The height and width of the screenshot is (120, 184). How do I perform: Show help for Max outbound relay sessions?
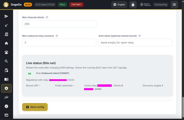57,36
